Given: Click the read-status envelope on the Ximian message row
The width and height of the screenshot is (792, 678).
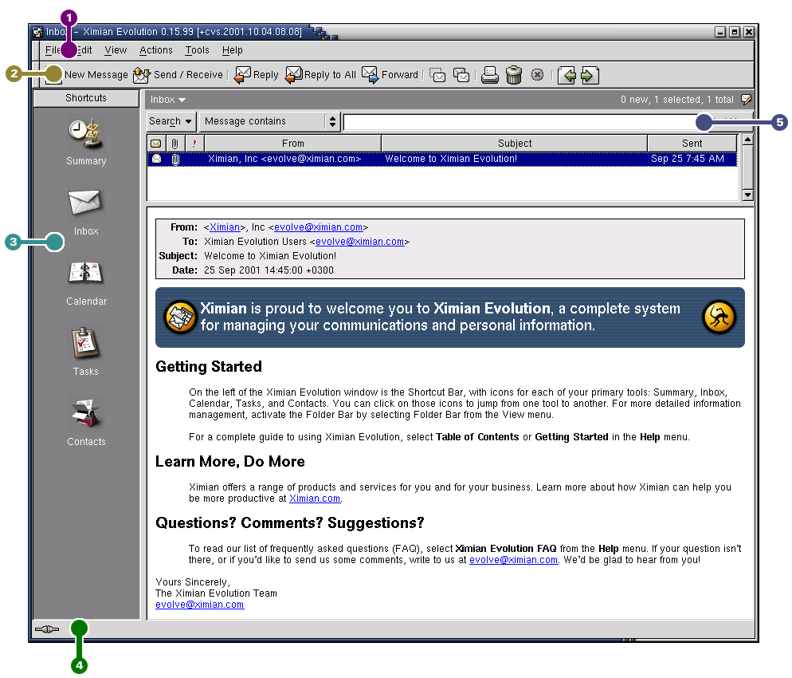Looking at the screenshot, I should [x=157, y=159].
